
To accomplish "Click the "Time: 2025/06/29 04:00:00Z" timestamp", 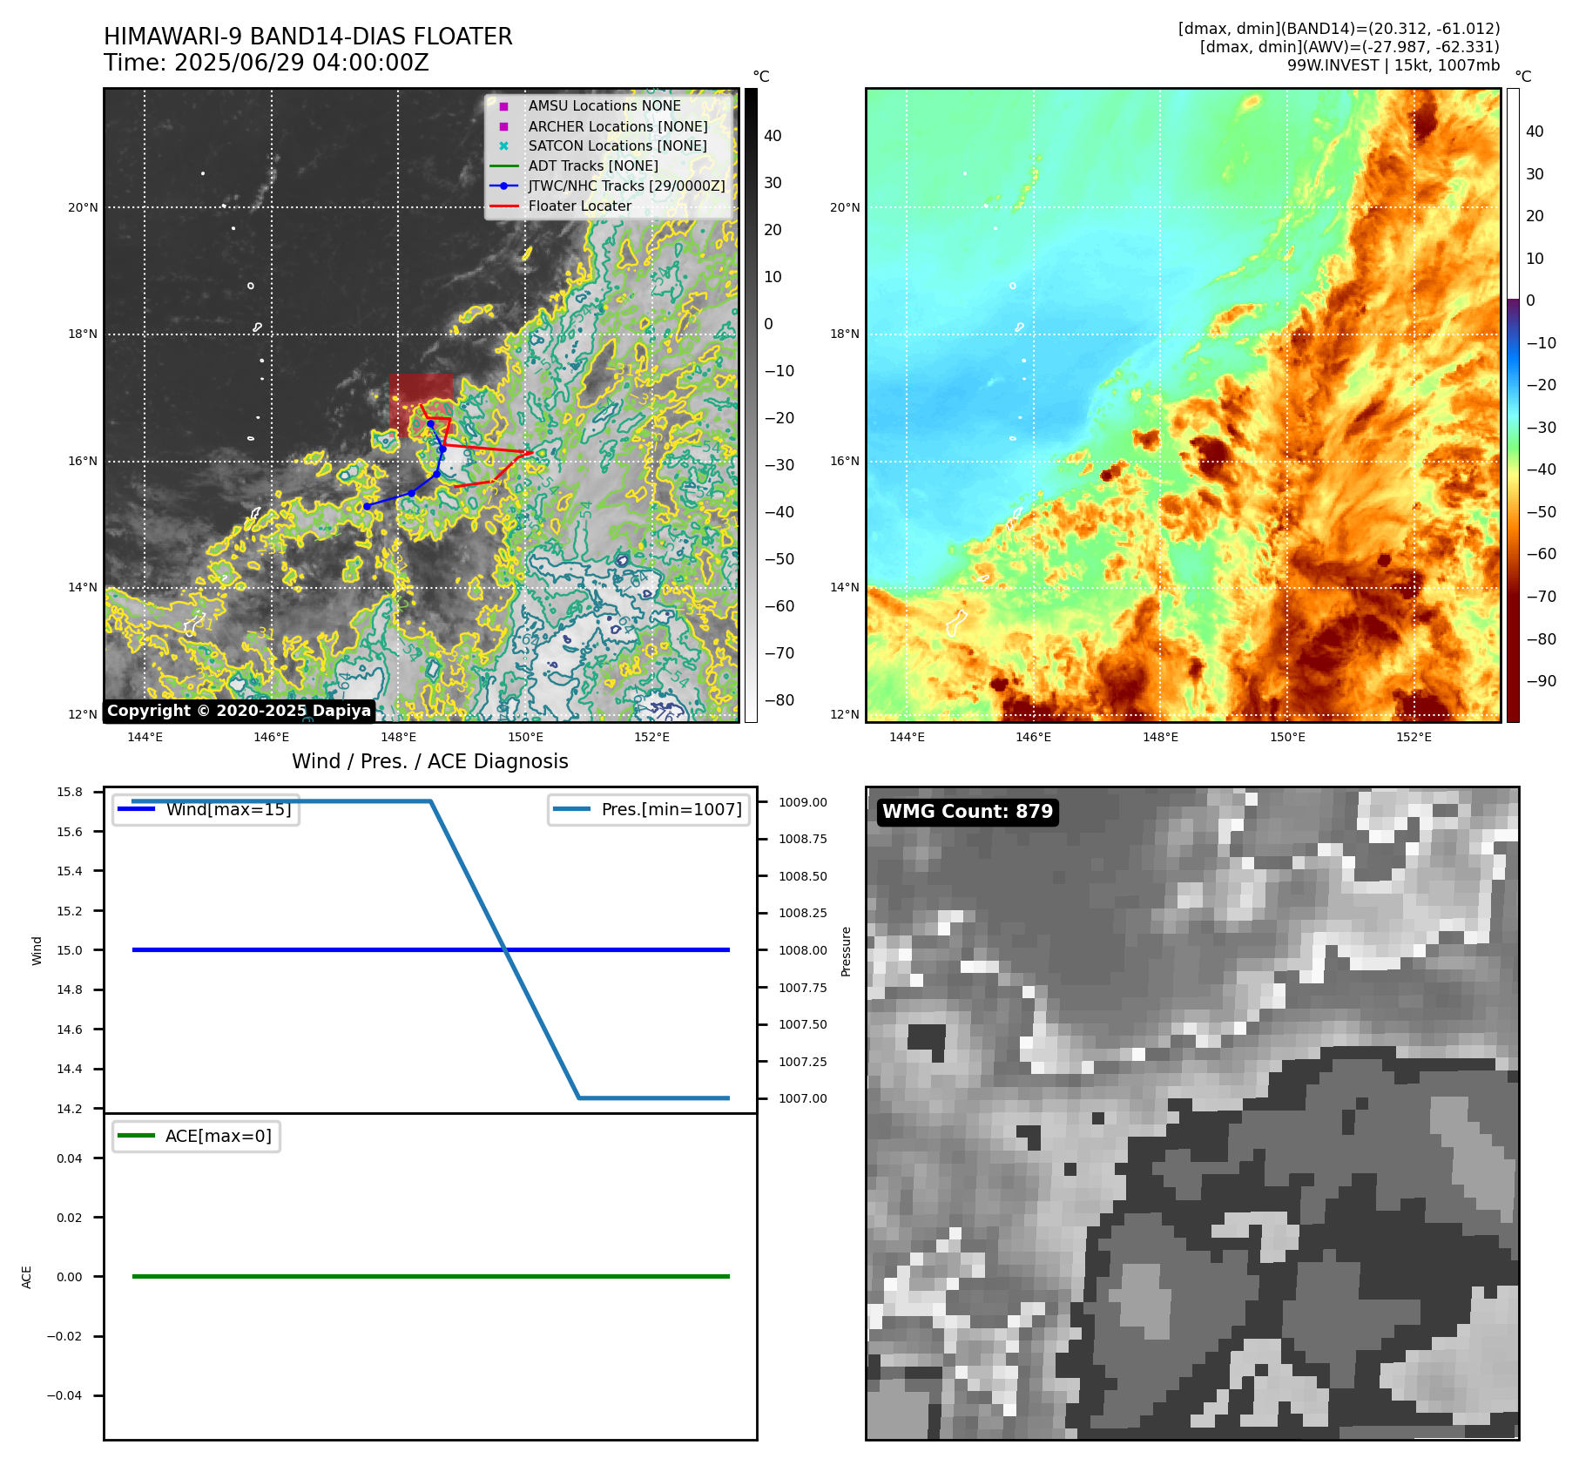I will click(267, 63).
